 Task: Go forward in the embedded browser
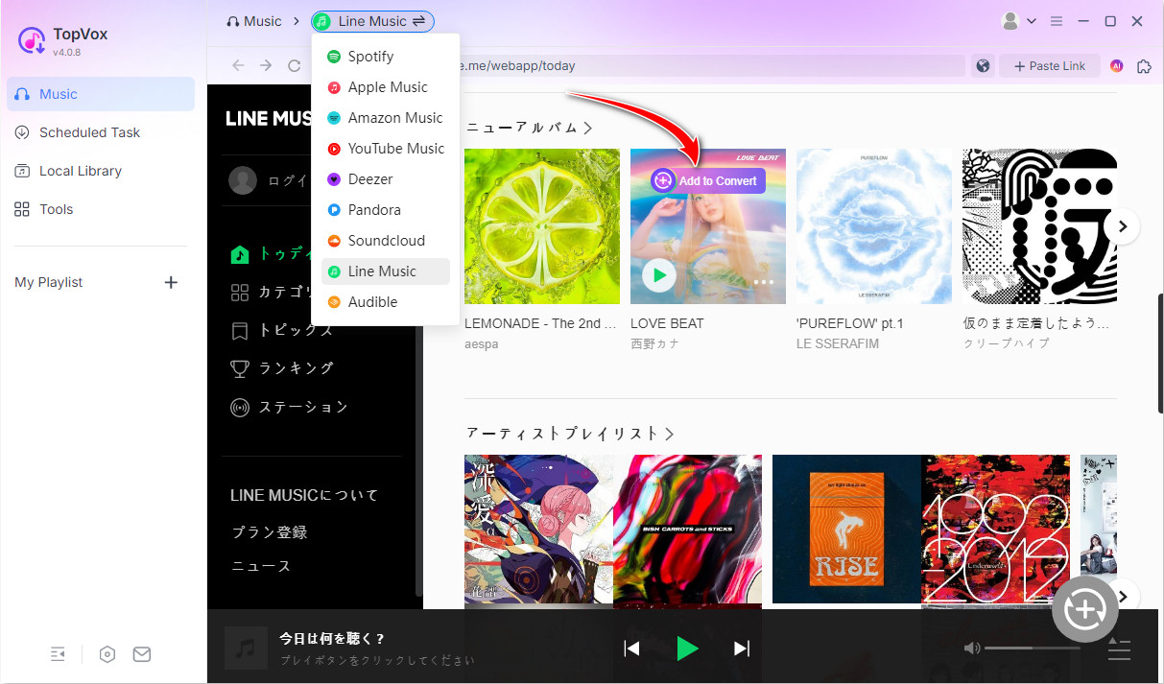pyautogui.click(x=266, y=65)
